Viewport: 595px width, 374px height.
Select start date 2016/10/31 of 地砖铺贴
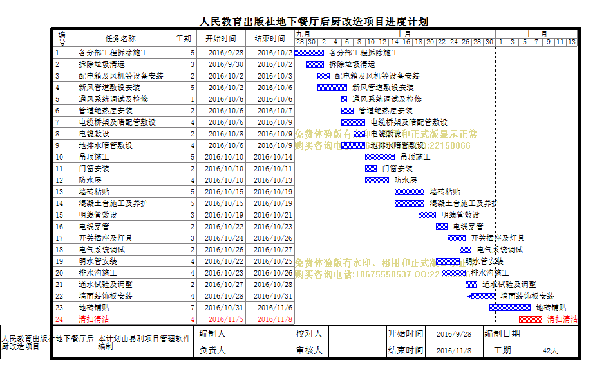(x=224, y=308)
